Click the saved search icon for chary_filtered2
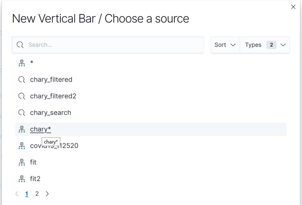The width and height of the screenshot is (302, 205). tap(22, 96)
